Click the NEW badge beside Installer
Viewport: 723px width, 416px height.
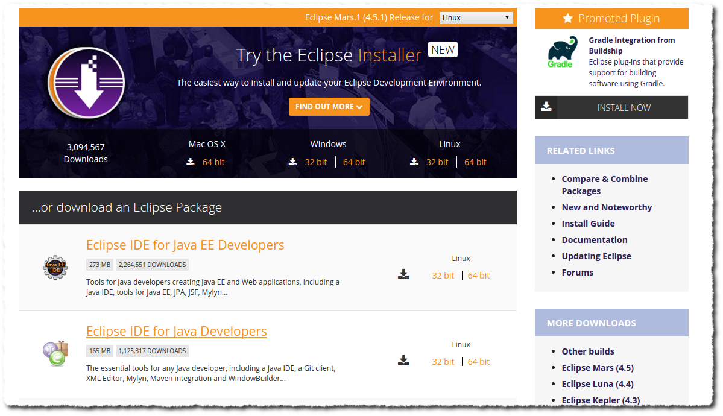coord(443,50)
